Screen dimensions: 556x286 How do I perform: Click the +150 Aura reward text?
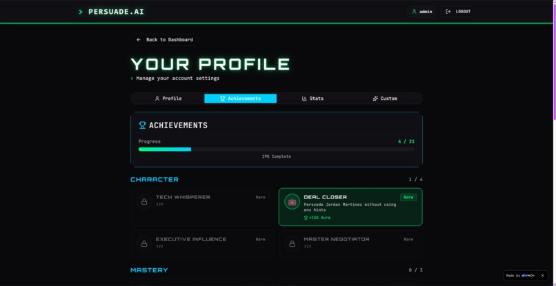pos(319,218)
